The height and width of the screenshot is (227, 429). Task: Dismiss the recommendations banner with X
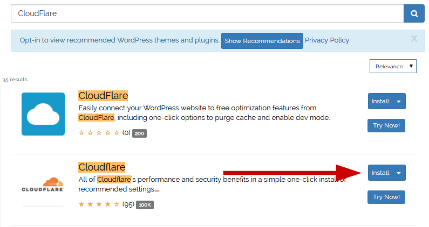414,39
